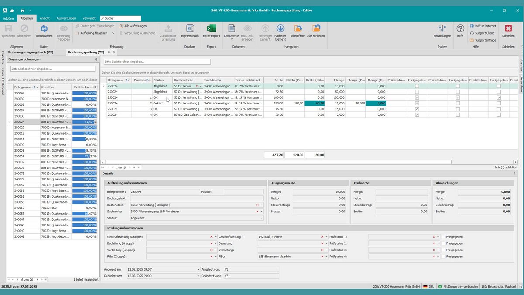Screen dimensions: 524x295
Task: Click the H&F im Internet link
Action: pos(485,26)
